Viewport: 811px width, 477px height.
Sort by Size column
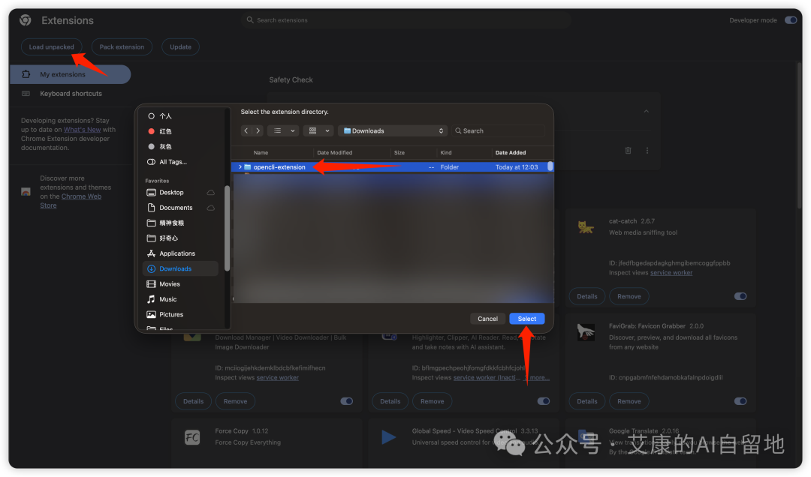(399, 152)
